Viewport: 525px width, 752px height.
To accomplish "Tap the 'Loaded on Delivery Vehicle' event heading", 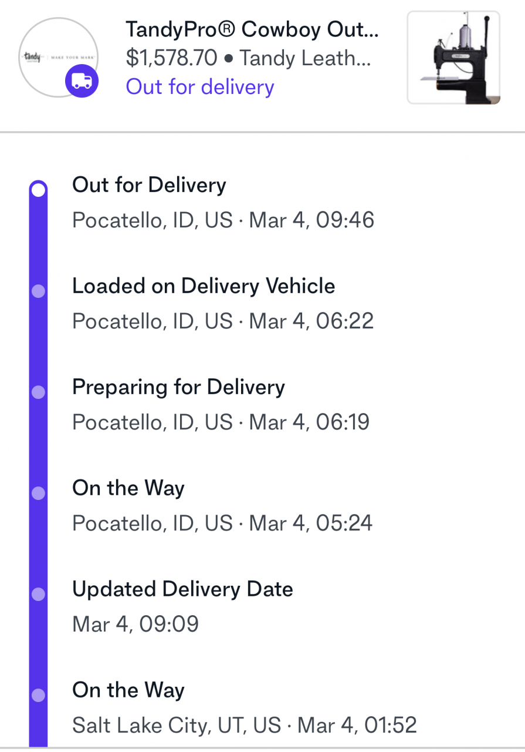I will point(204,286).
